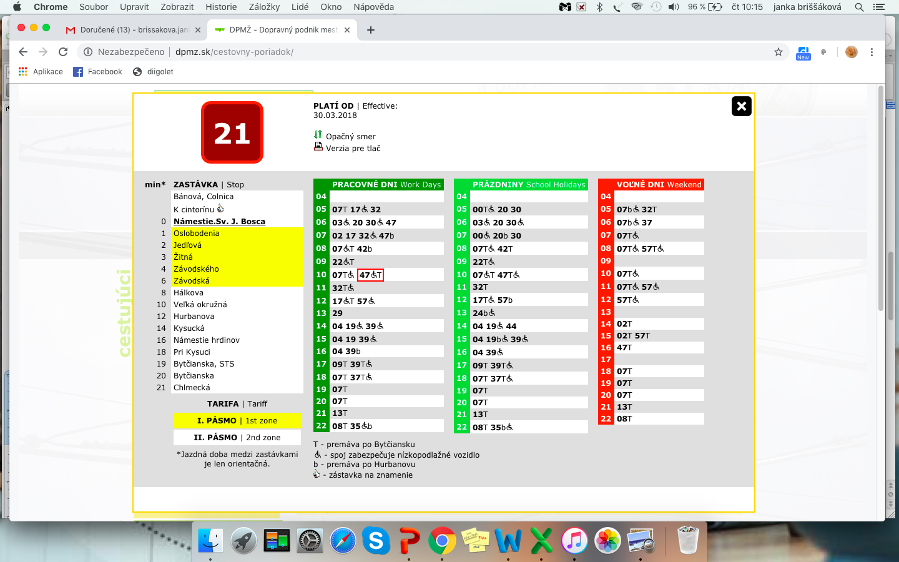899x562 pixels.
Task: Open Chrome's three-dot menu
Action: [x=872, y=52]
